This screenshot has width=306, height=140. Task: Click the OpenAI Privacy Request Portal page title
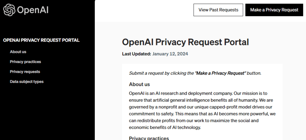coord(185,42)
